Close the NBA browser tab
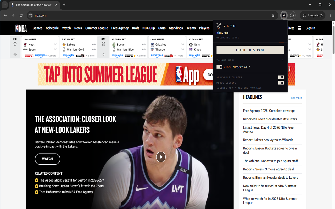335x209 pixels. pos(57,5)
